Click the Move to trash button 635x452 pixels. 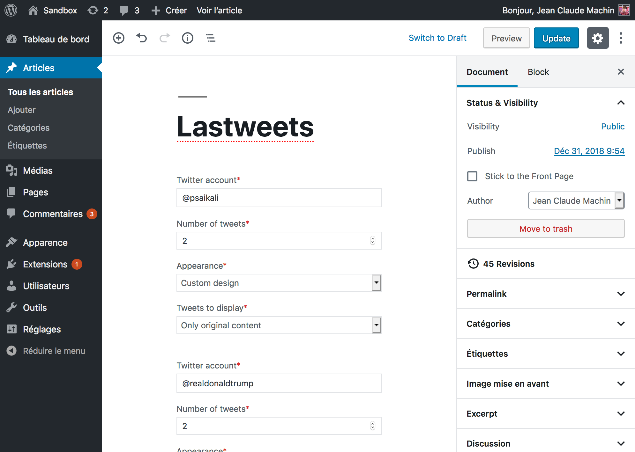coord(545,229)
